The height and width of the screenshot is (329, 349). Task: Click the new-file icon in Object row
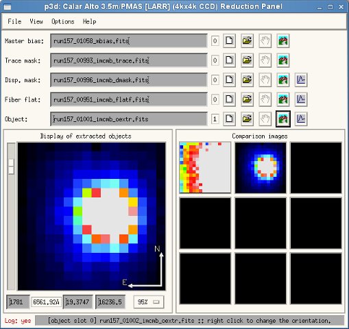click(229, 119)
